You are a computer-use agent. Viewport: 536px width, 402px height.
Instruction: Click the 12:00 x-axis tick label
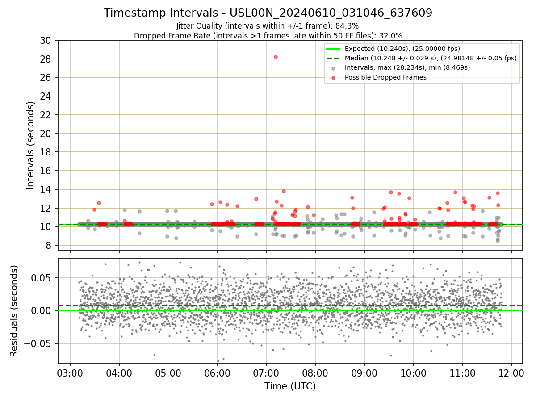pos(511,373)
